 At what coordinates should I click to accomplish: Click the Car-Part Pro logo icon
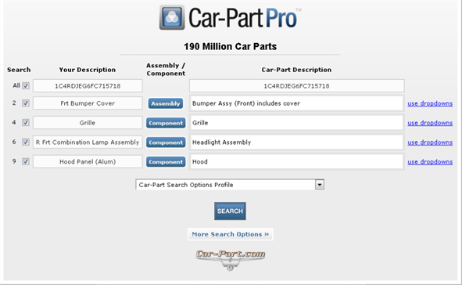coord(172,17)
